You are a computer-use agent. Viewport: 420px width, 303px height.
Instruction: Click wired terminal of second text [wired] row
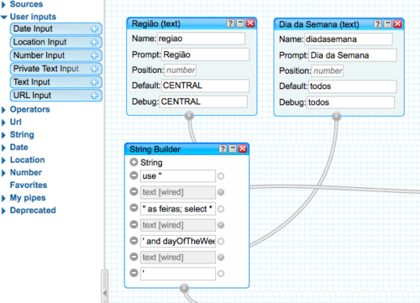click(x=221, y=225)
